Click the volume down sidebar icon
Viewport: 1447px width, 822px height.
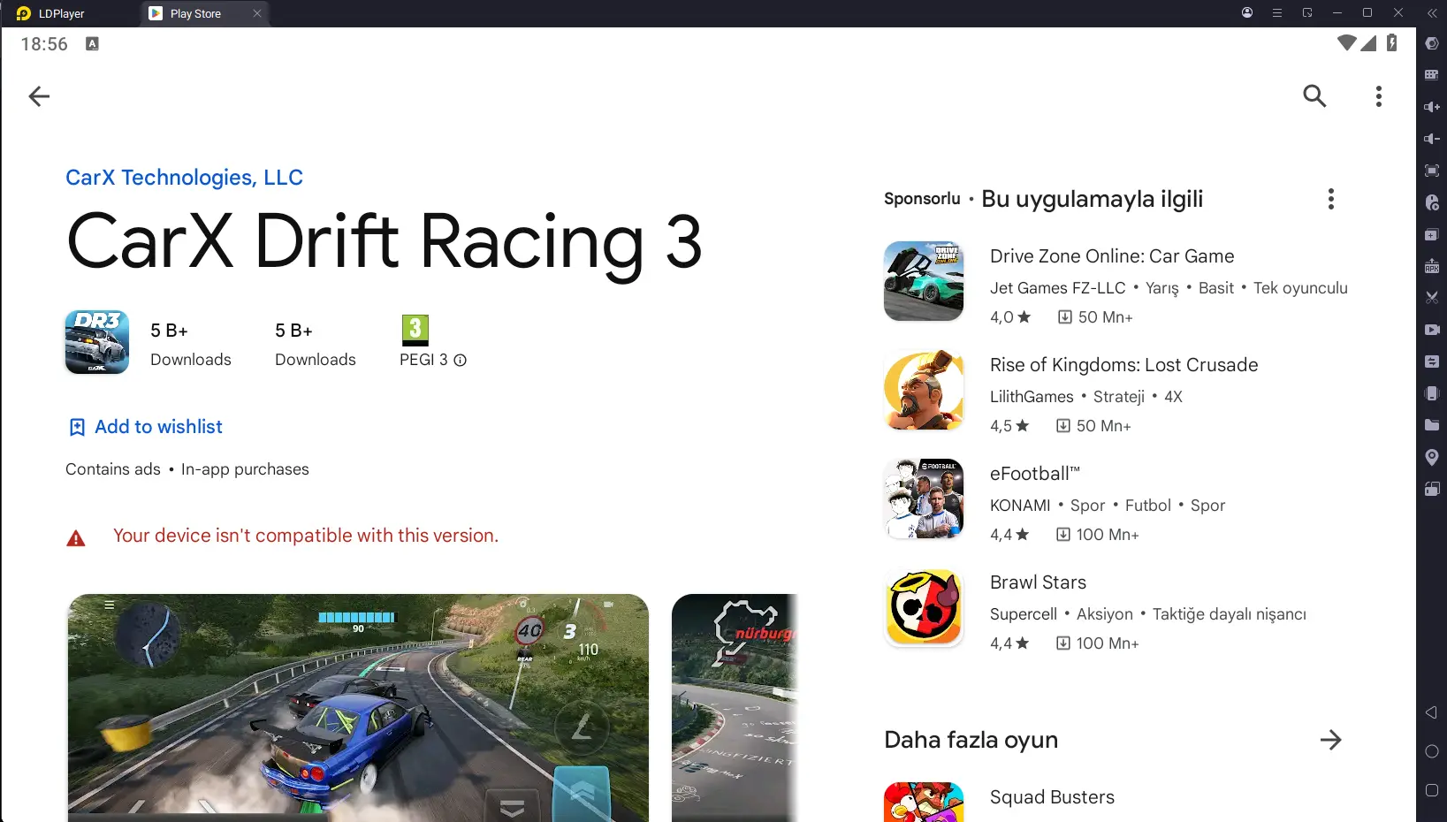pyautogui.click(x=1432, y=139)
